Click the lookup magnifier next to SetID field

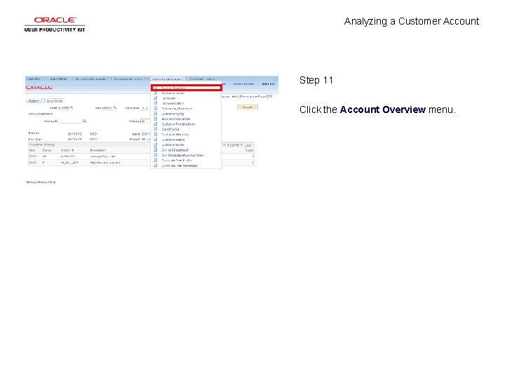click(x=71, y=107)
